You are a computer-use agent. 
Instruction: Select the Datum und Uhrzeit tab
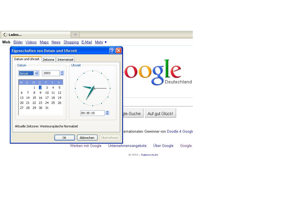tap(27, 59)
